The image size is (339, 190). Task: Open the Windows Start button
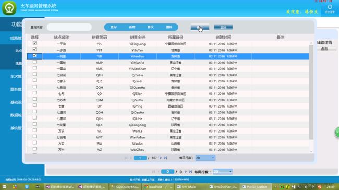[x=4, y=186]
